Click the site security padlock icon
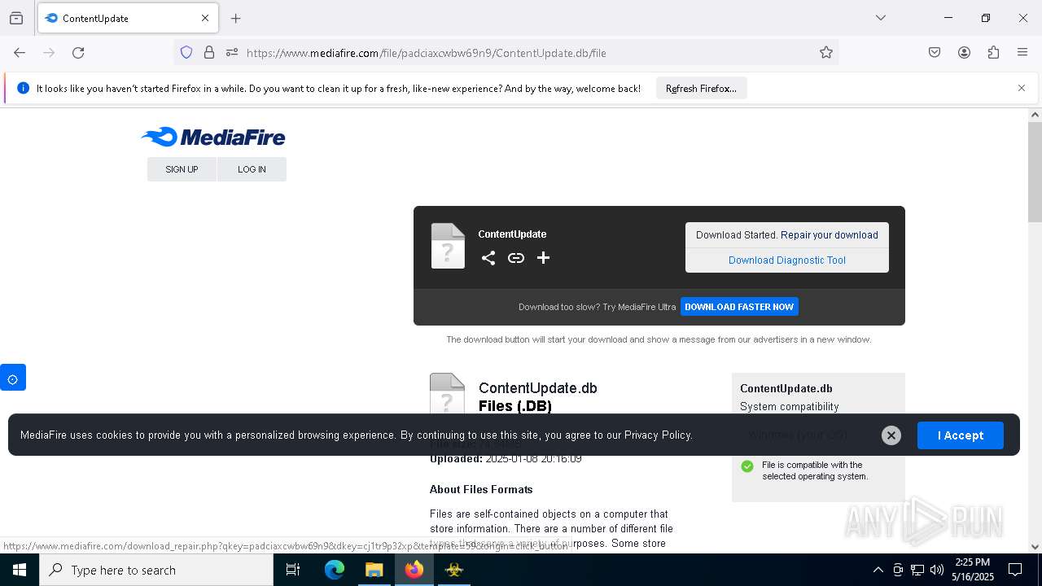1042x586 pixels. (209, 53)
